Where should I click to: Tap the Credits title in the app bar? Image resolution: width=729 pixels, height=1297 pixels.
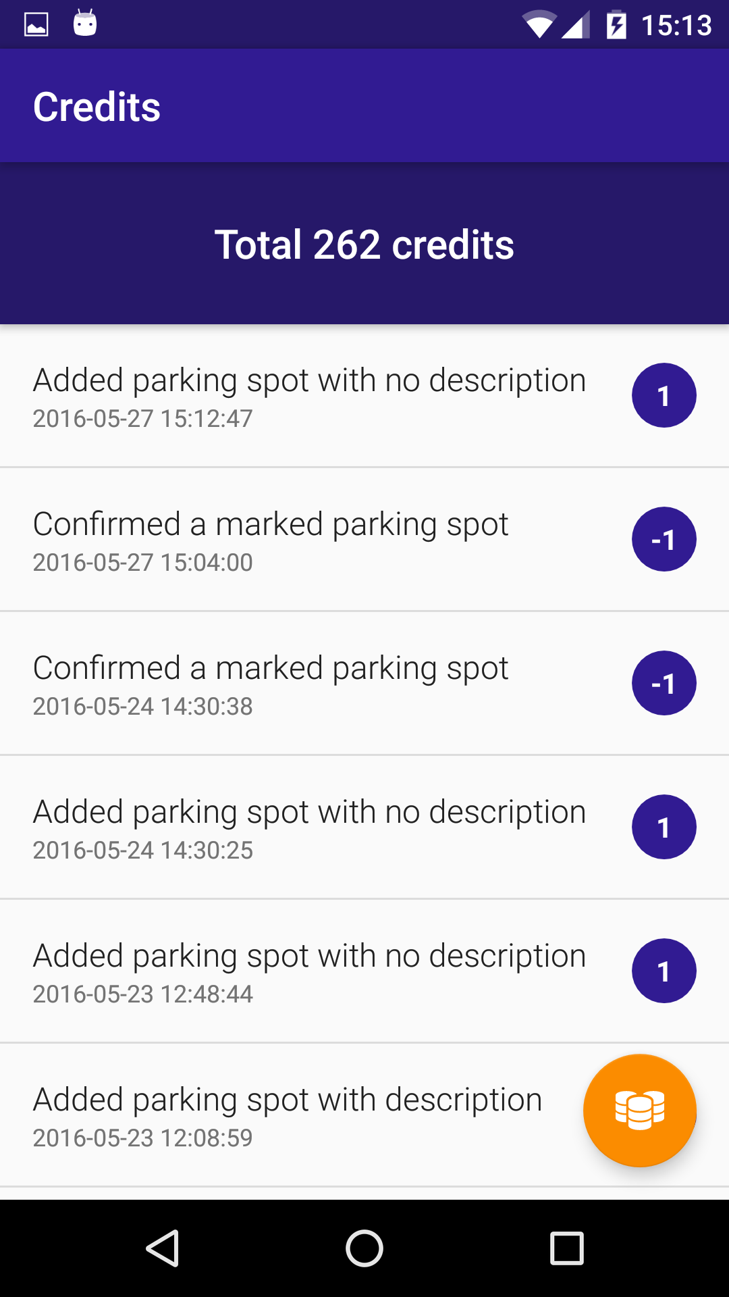click(97, 107)
